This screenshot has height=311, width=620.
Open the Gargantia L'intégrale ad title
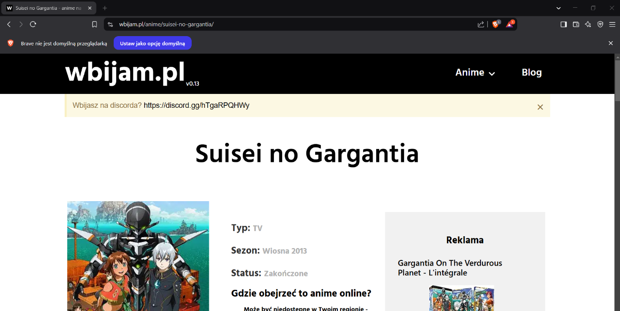coord(450,268)
